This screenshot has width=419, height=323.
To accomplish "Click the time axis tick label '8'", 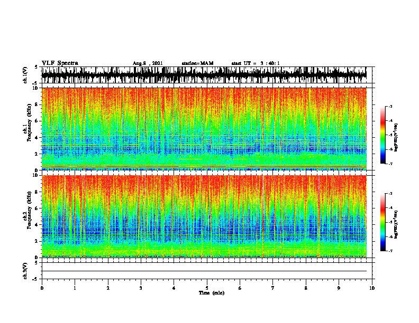I will pos(306,288).
